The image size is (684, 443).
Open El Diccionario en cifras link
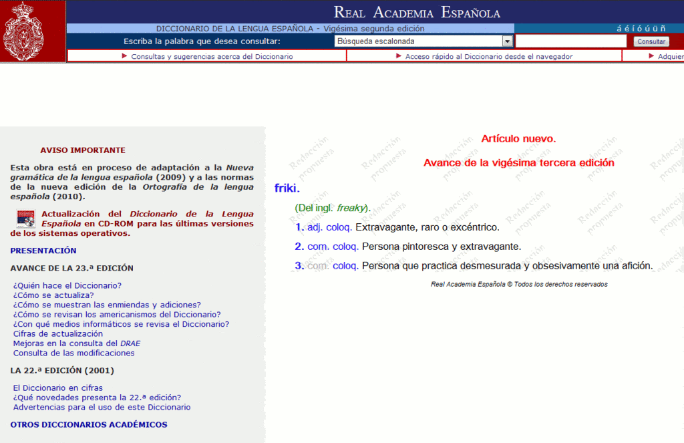(x=58, y=388)
